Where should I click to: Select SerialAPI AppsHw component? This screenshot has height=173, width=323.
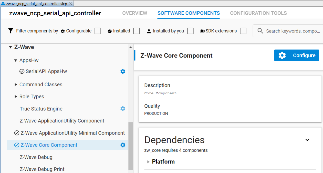tap(46, 71)
